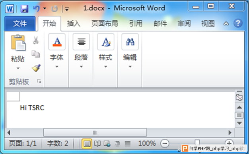Click the blue 文件 button
This screenshot has width=249, height=154.
pos(20,23)
